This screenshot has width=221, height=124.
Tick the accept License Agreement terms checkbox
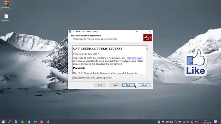73,78
